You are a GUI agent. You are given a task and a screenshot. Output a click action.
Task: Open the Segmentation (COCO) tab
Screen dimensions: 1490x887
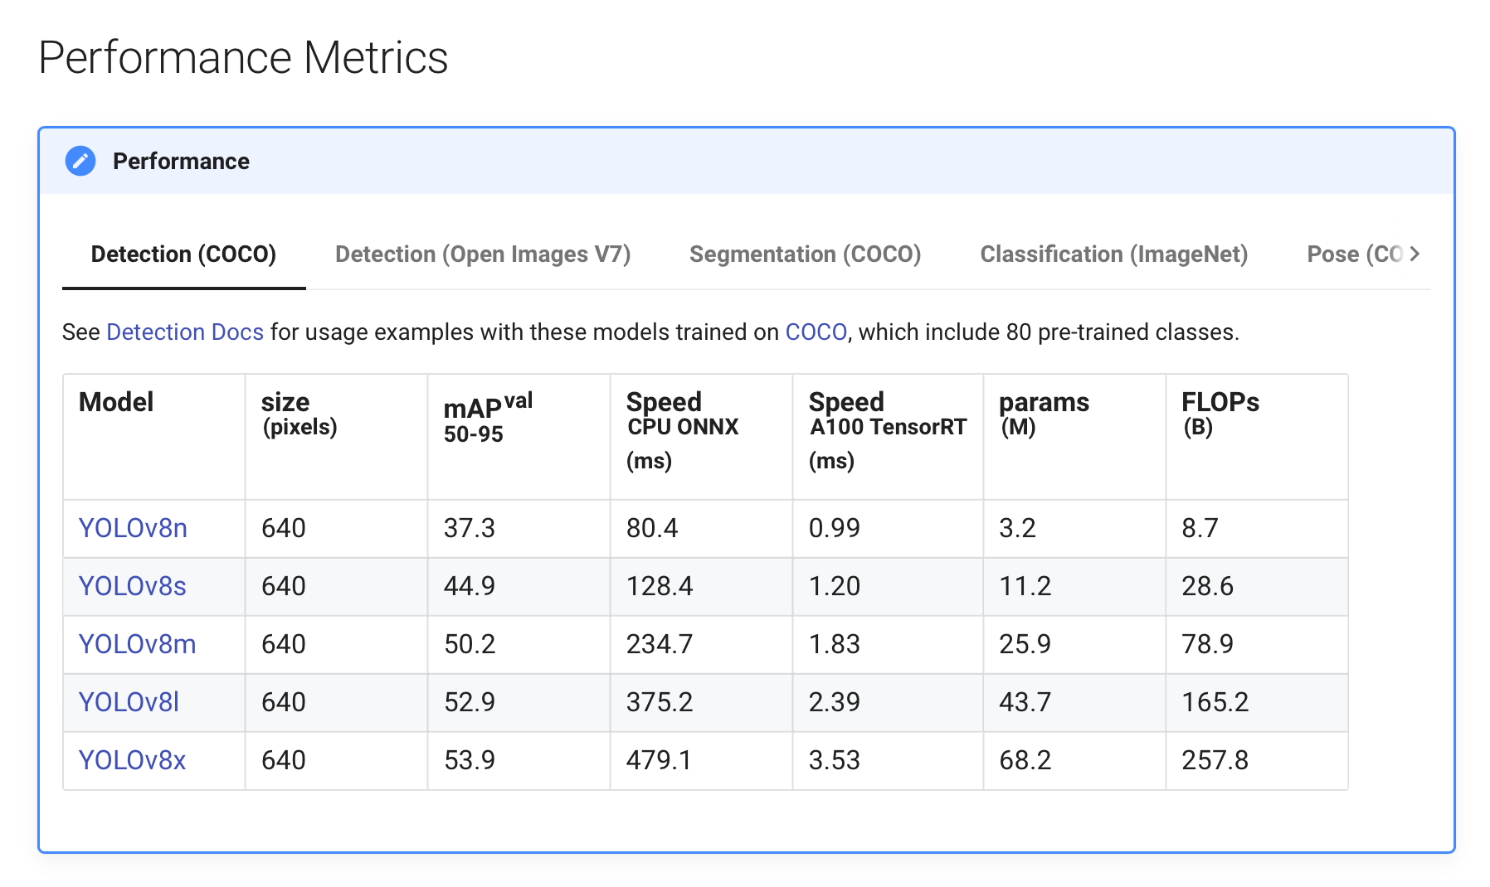pyautogui.click(x=805, y=254)
